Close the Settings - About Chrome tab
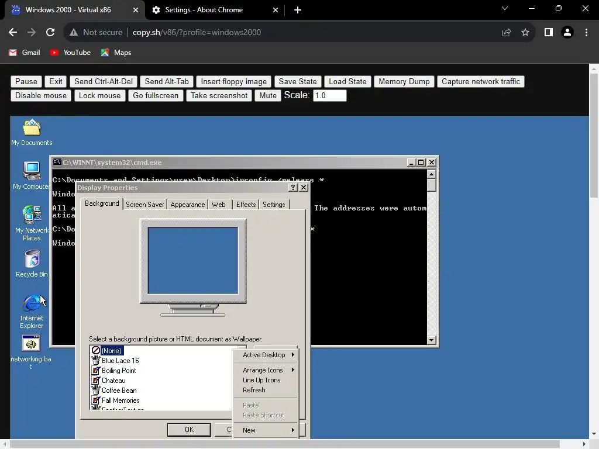 pos(276,11)
